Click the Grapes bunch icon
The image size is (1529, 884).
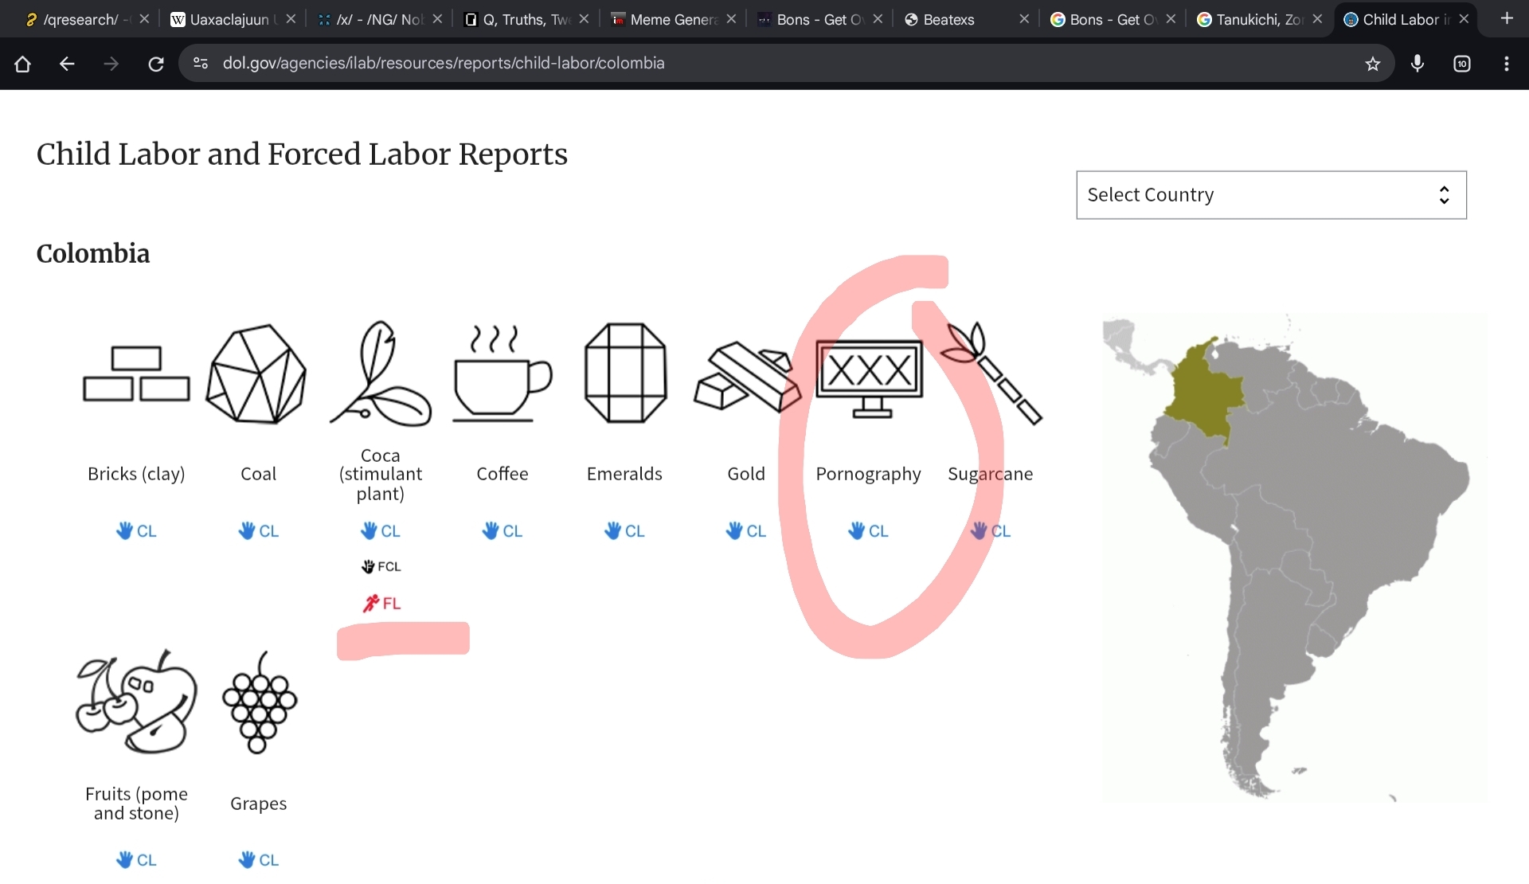(259, 702)
